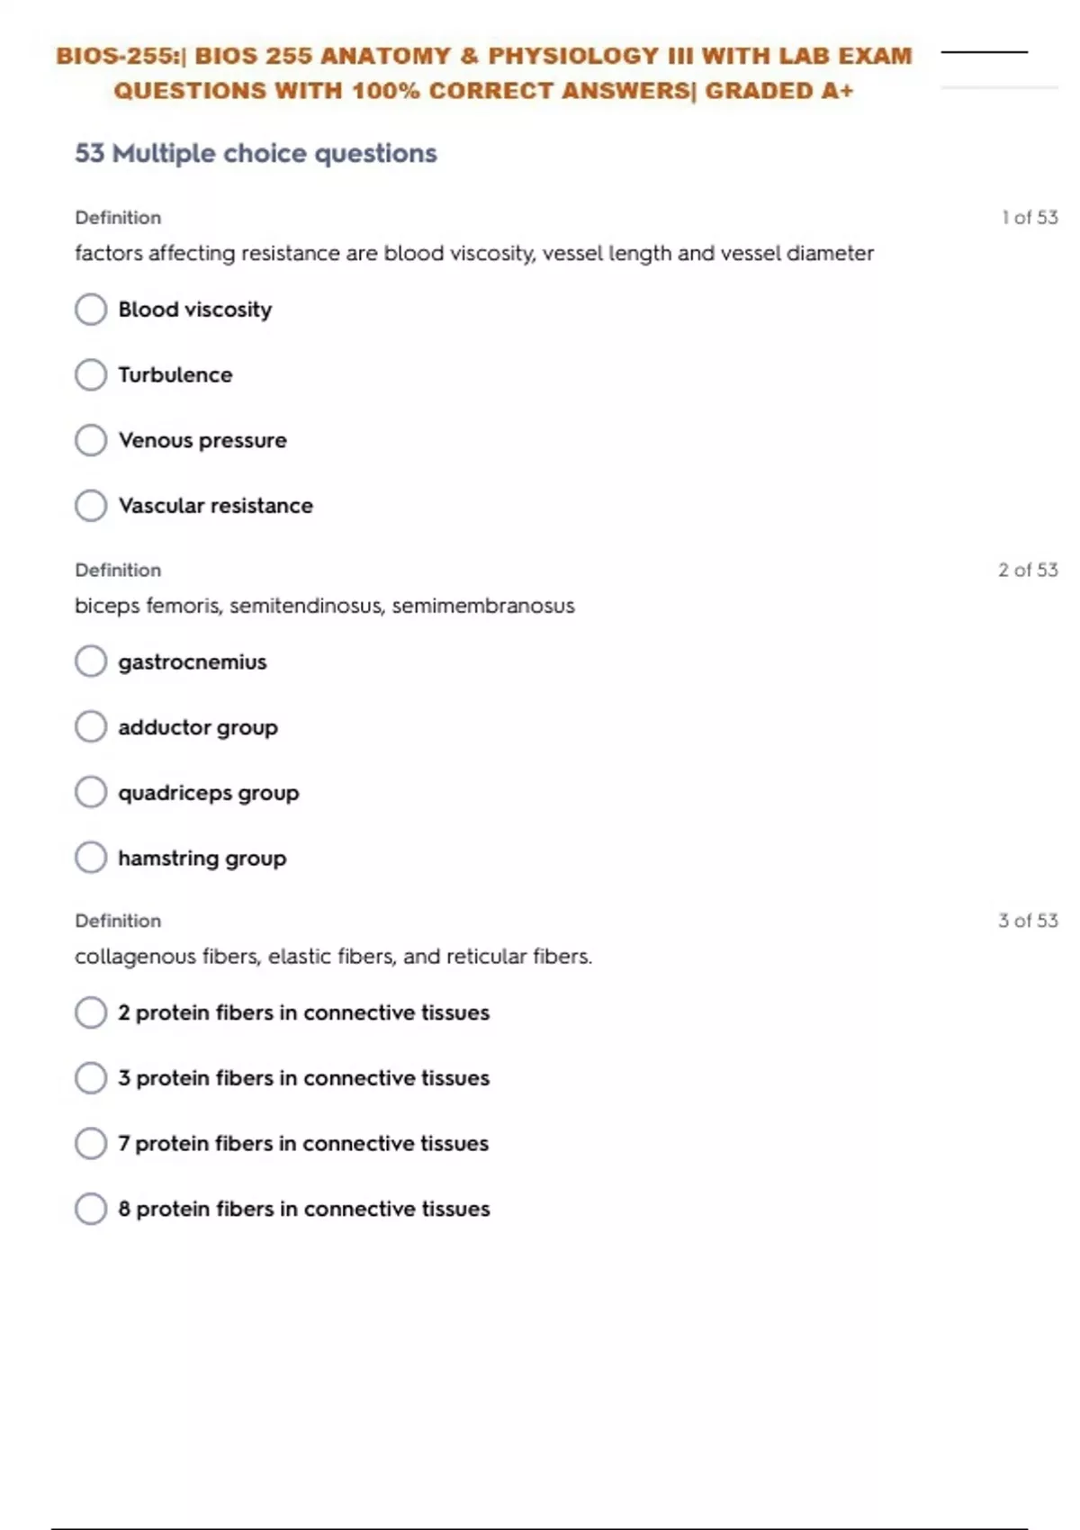The height and width of the screenshot is (1530, 1080).
Task: Click the biceps femoris definition text
Action: pos(324,606)
